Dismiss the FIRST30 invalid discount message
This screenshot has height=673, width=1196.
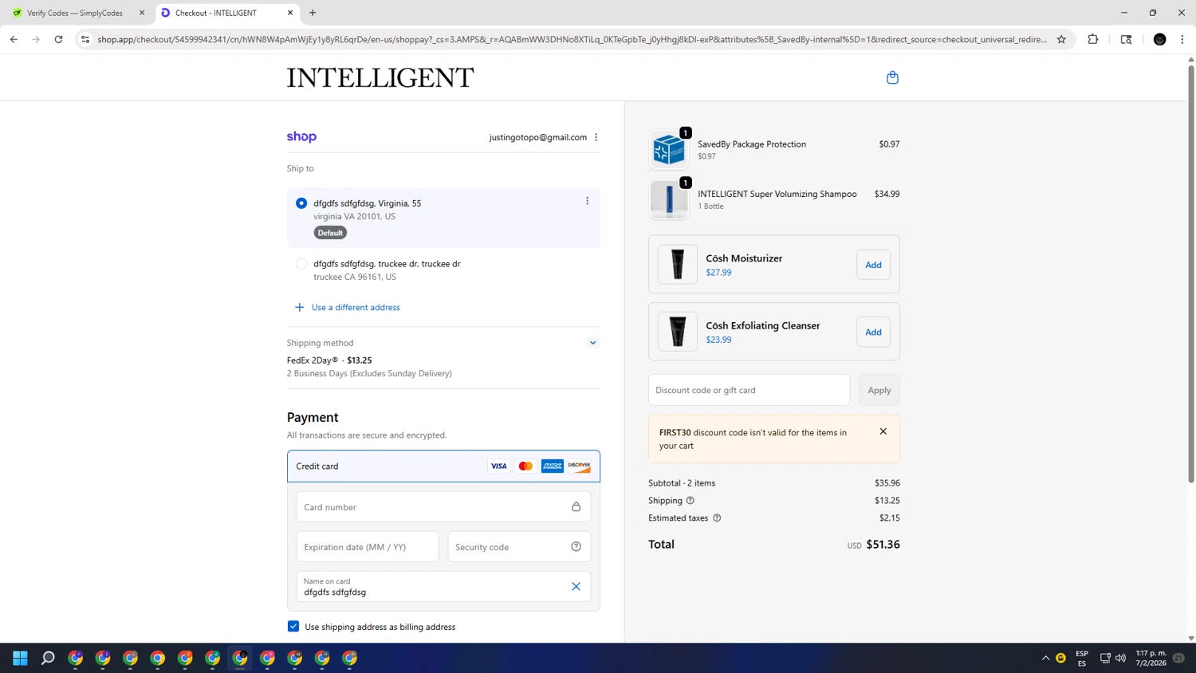883,431
